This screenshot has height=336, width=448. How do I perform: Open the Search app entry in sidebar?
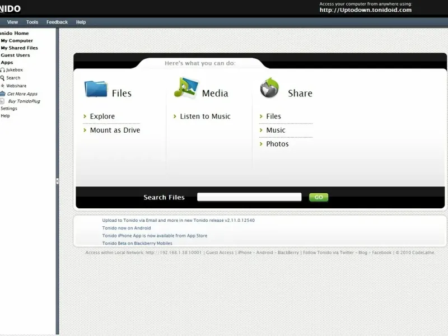[x=13, y=78]
